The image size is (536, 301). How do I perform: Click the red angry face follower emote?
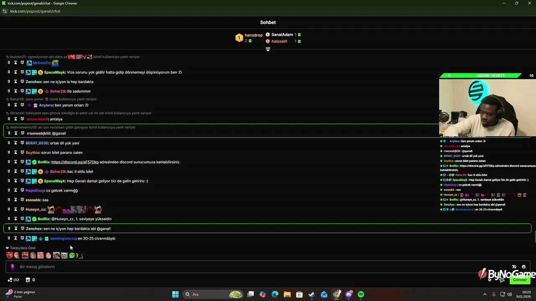(9, 255)
